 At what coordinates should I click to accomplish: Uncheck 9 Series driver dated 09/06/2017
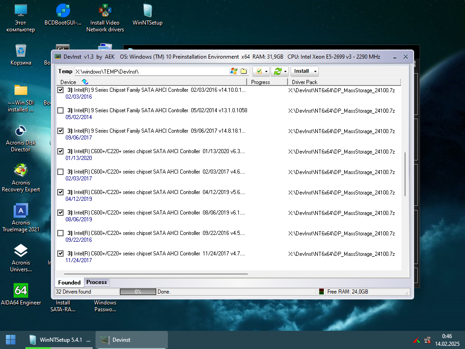coord(60,131)
